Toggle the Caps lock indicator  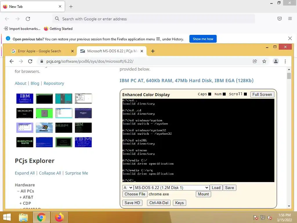[209, 94]
